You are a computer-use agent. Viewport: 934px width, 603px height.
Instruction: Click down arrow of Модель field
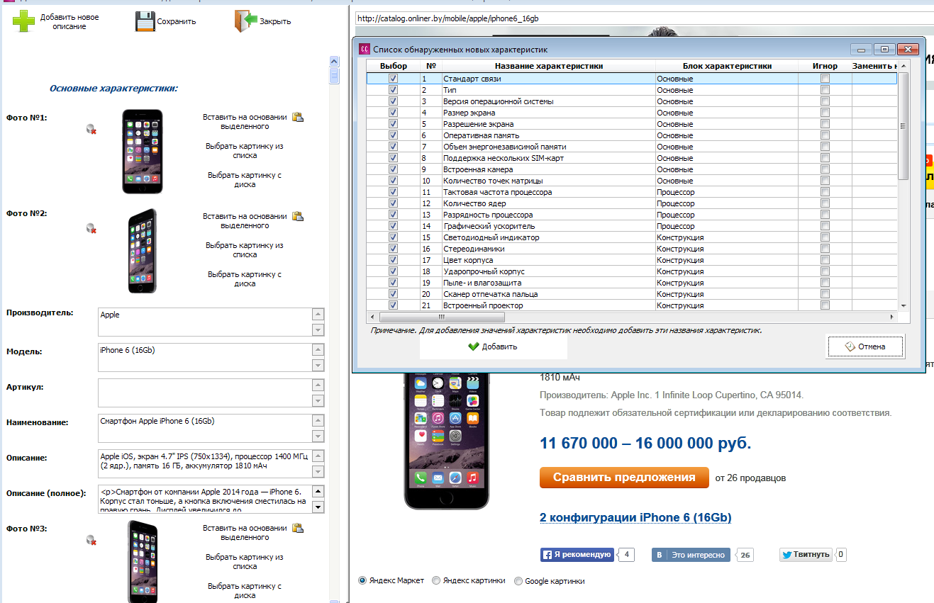[318, 365]
